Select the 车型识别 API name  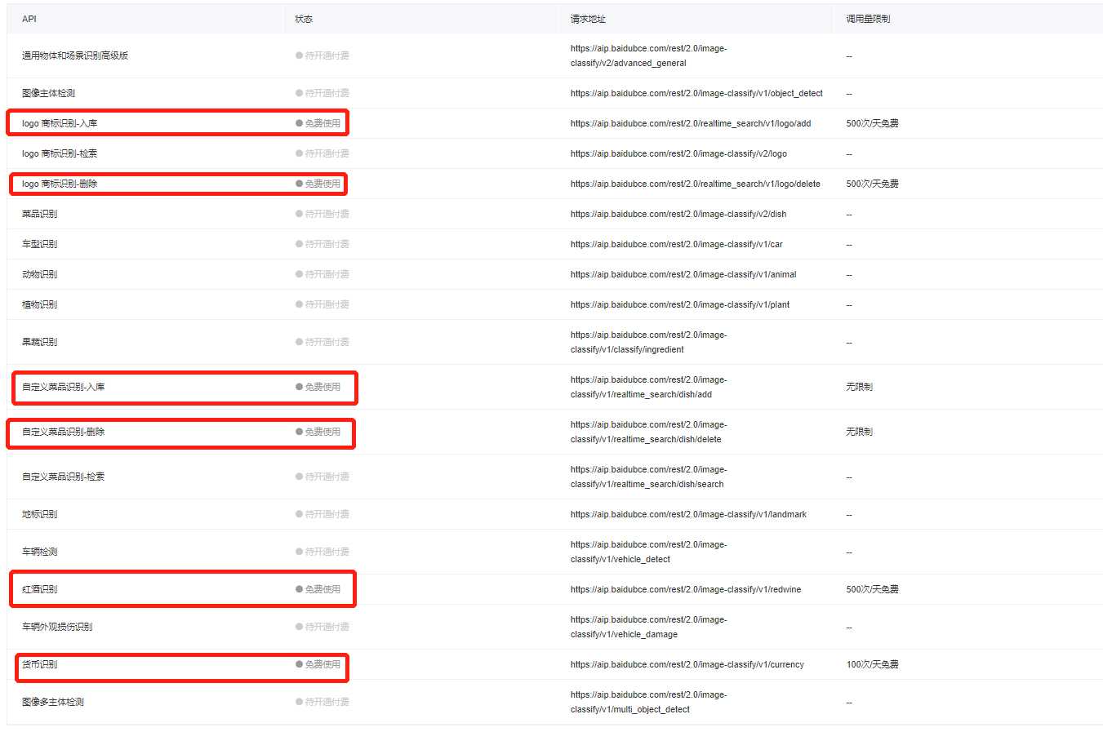click(39, 244)
